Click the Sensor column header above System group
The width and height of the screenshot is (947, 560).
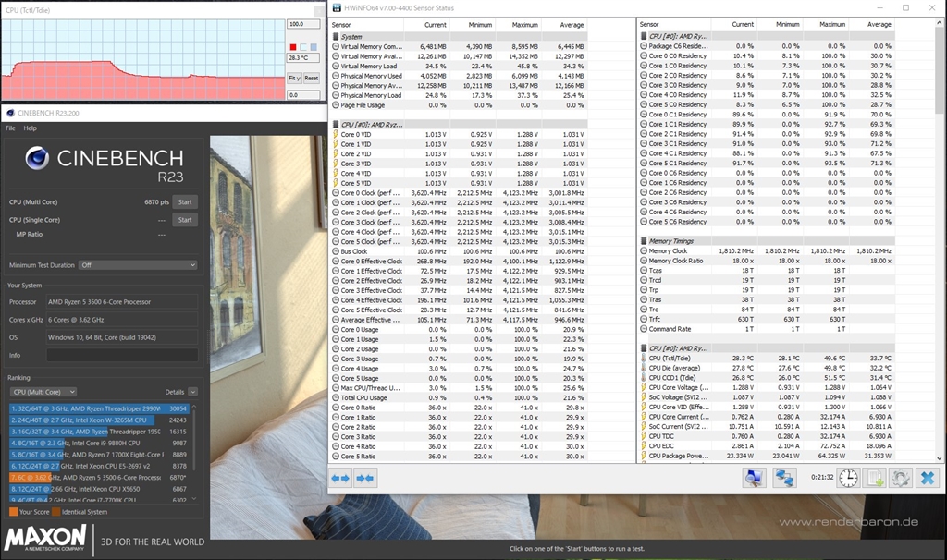366,25
